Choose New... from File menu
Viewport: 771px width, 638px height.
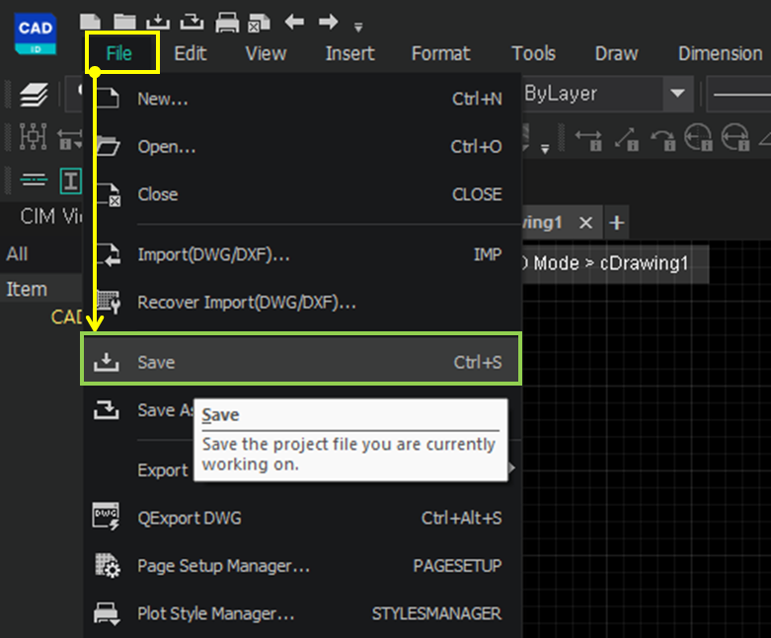[x=301, y=100]
